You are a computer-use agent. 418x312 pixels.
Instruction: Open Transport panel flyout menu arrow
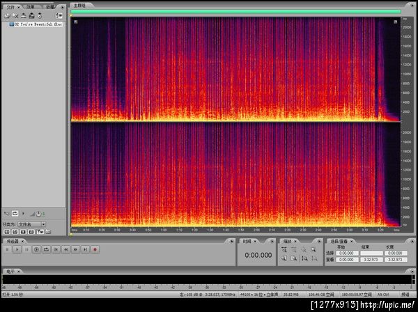(x=232, y=242)
